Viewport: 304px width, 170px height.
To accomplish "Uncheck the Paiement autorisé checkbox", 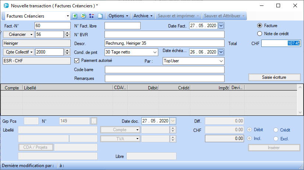I will (x=77, y=60).
